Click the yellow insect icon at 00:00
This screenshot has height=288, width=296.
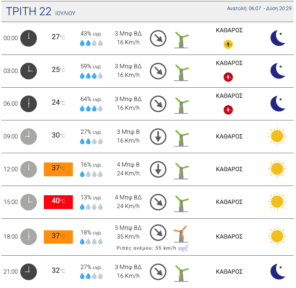click(228, 44)
